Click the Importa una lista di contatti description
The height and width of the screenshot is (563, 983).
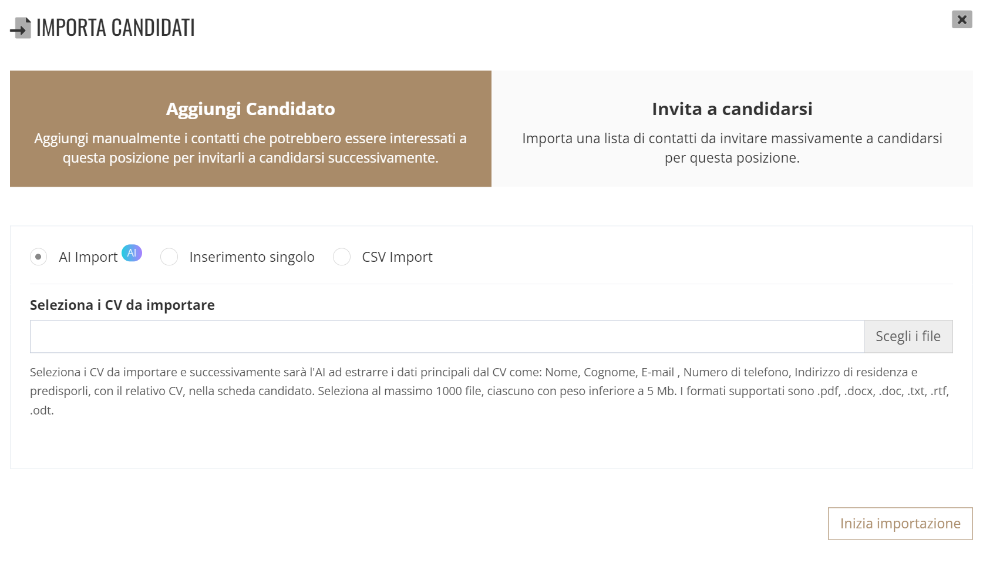tap(732, 148)
